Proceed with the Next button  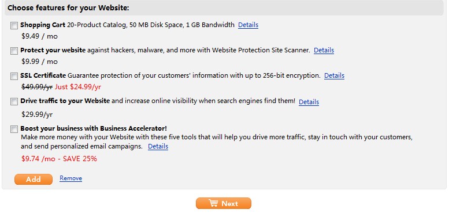[224, 203]
